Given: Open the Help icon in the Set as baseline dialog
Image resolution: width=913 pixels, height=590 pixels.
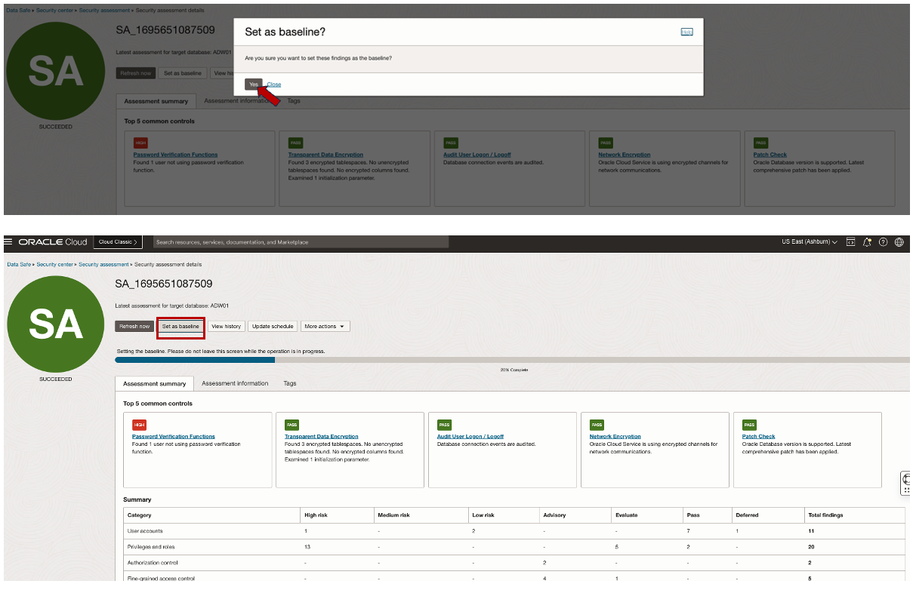Looking at the screenshot, I should (x=686, y=32).
